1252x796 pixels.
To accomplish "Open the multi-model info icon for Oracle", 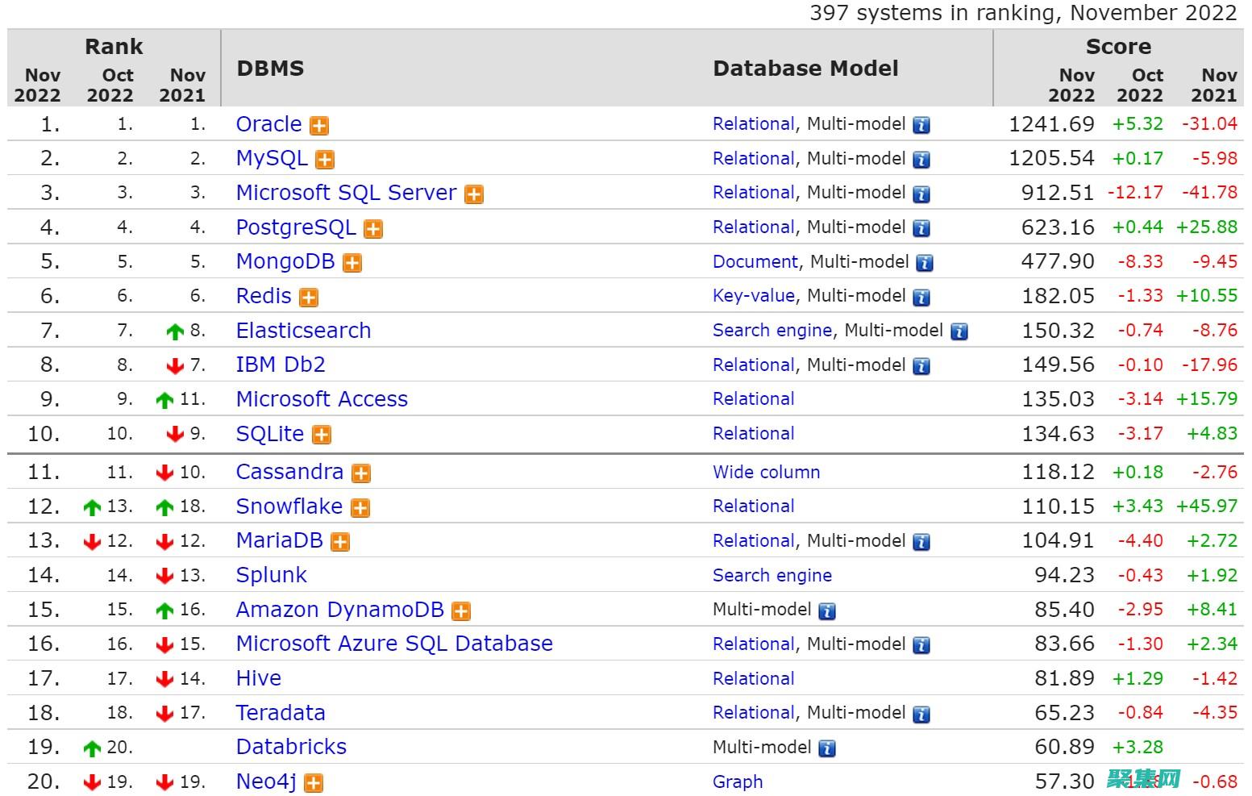I will (920, 124).
